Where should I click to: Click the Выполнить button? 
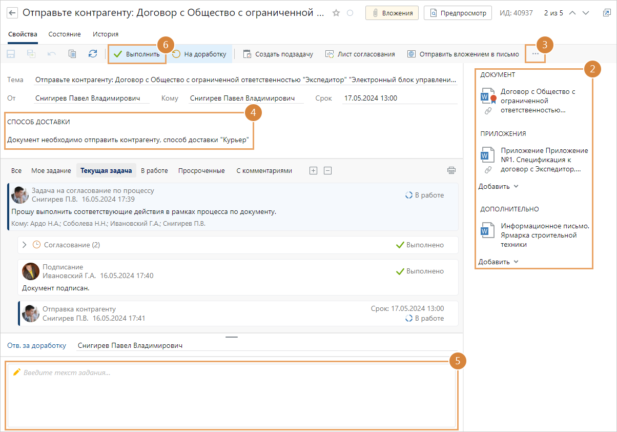point(137,54)
